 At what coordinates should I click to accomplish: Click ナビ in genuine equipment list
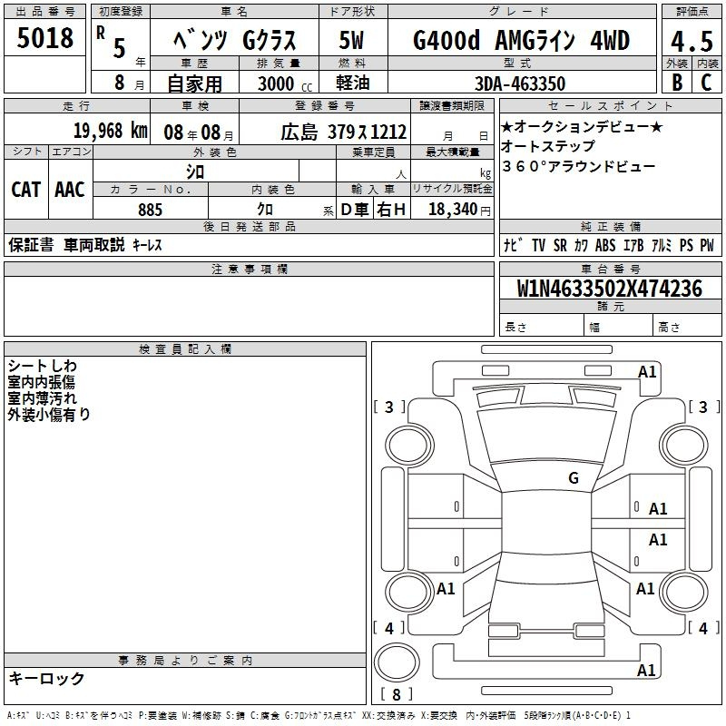[x=513, y=245]
